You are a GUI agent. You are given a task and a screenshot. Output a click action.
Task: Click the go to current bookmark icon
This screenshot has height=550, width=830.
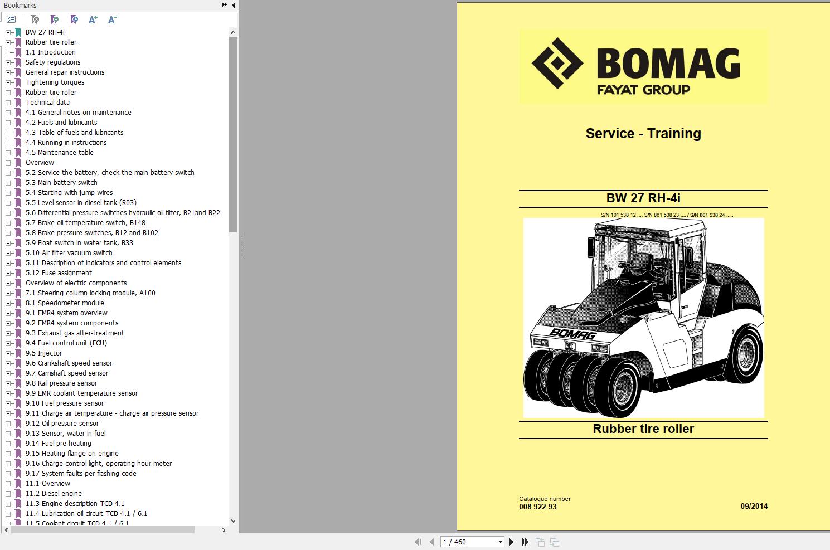pyautogui.click(x=74, y=20)
